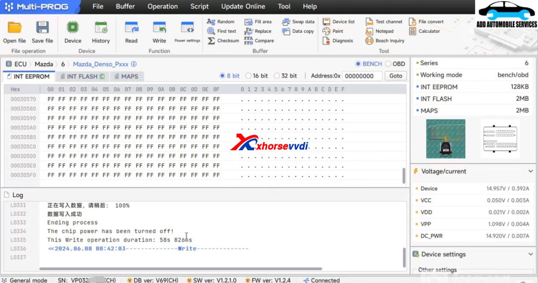Image resolution: width=538 pixels, height=283 pixels.
Task: Choose Swap data option
Action: click(298, 22)
